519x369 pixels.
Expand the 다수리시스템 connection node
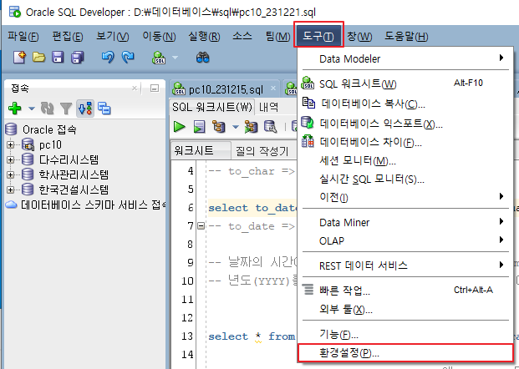click(x=10, y=159)
